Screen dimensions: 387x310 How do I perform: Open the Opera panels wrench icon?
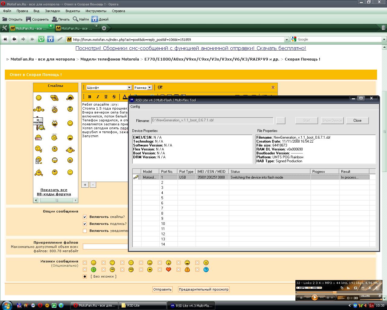coord(4,28)
